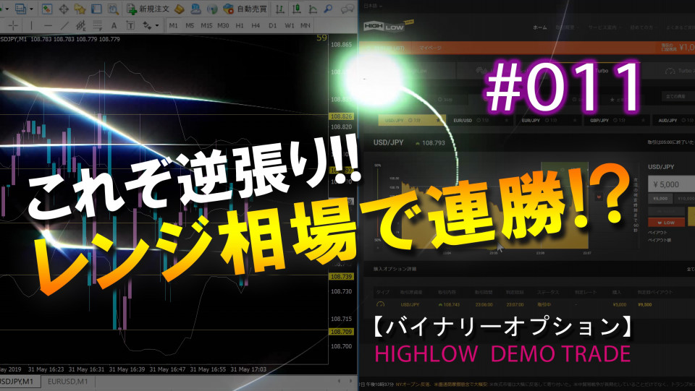Click 新規注文 new order button
Image resolution: width=695 pixels, height=391 pixels.
point(148,9)
